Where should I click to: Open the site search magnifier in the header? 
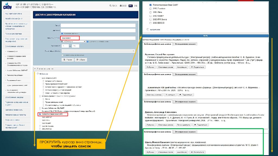113,6
